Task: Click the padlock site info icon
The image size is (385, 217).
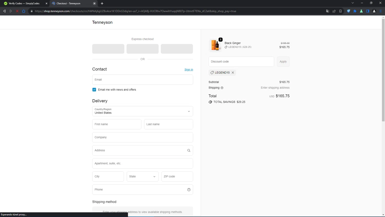Action: (32, 11)
